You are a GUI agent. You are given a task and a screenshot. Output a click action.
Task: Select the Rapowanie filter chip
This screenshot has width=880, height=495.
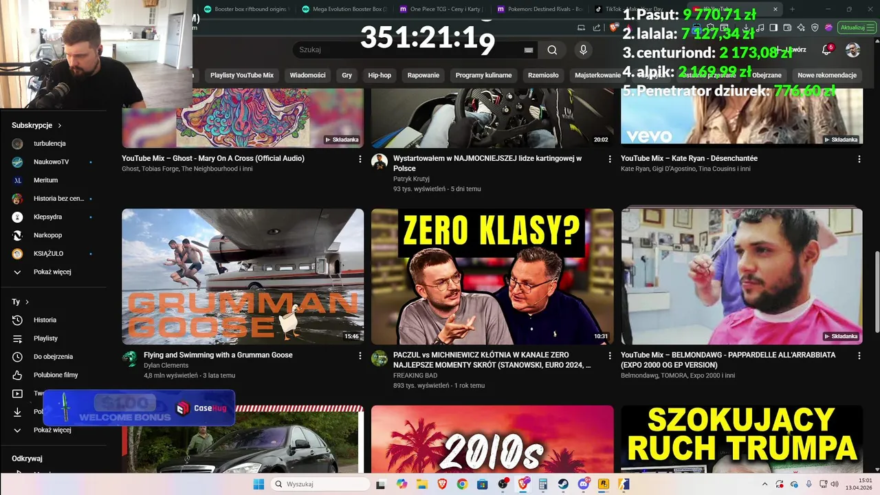click(423, 75)
